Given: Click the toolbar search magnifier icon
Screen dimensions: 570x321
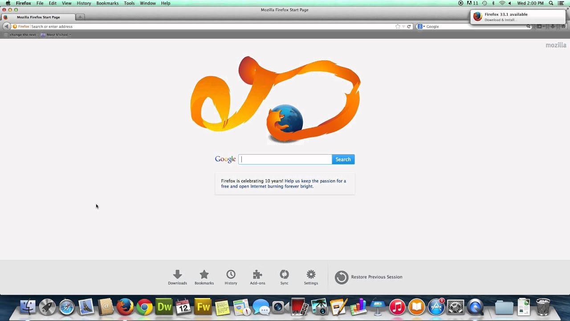Looking at the screenshot, I should click(x=529, y=26).
